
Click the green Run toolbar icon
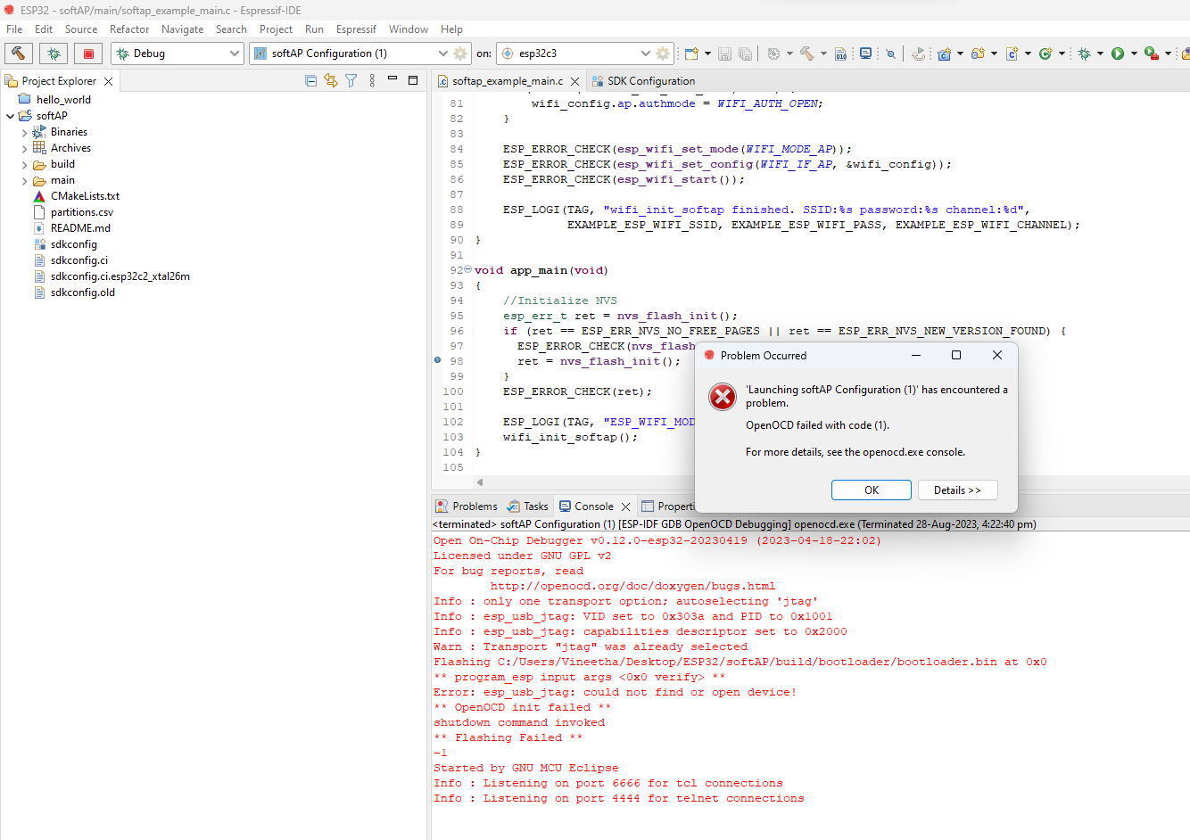click(x=1118, y=54)
